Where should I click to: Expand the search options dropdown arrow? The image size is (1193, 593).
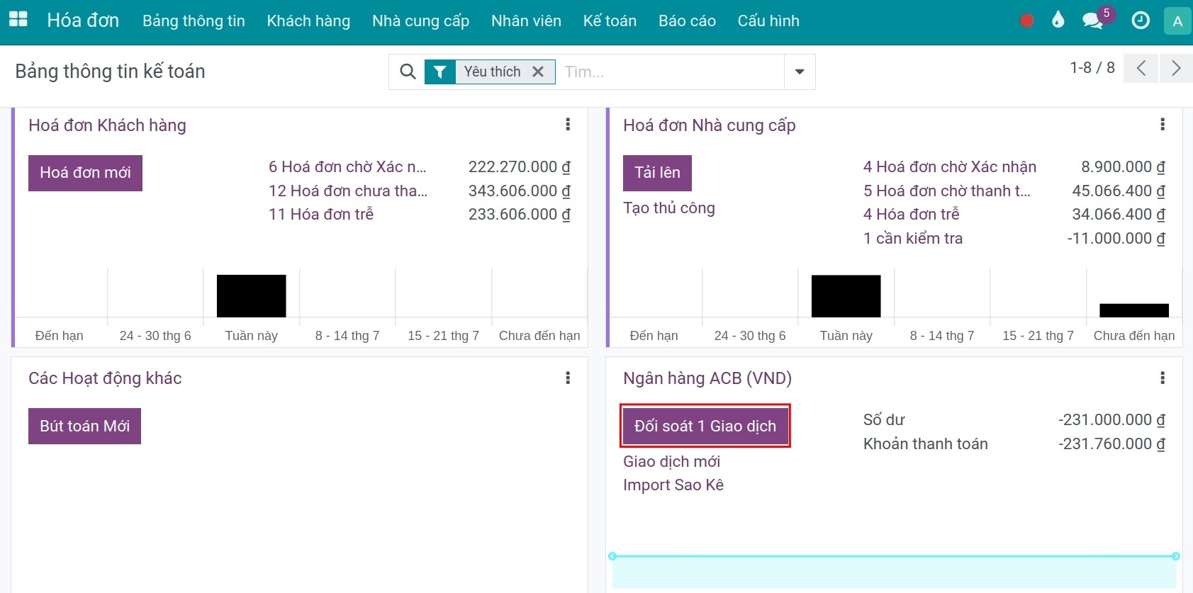(x=800, y=72)
